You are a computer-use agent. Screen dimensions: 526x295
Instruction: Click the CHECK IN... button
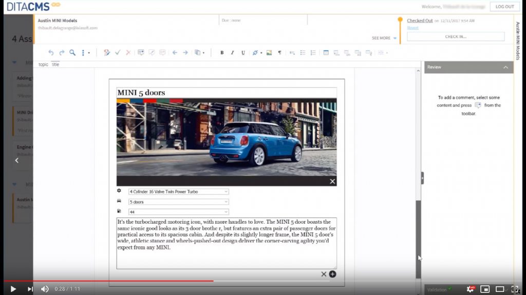coord(456,36)
